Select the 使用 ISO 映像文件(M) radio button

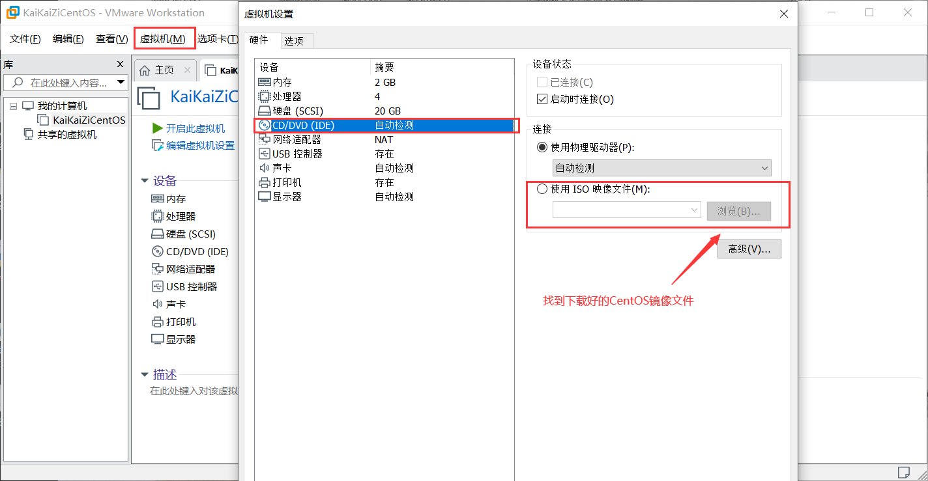pyautogui.click(x=542, y=189)
